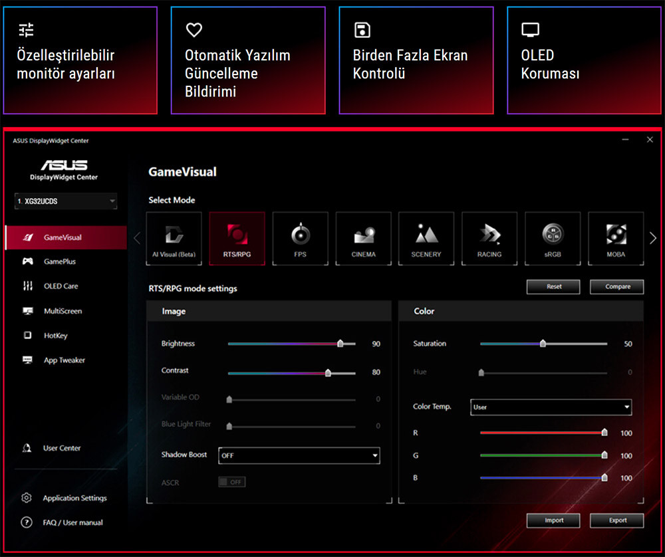Viewport: 665px width, 557px height.
Task: Open the XG32UCDS monitor selector dropdown
Action: (x=66, y=201)
